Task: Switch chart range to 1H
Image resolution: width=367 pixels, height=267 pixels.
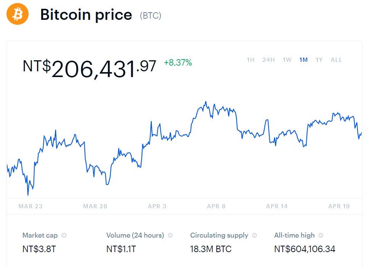Action: click(250, 60)
